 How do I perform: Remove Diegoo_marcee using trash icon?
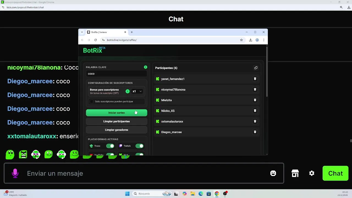[255, 132]
